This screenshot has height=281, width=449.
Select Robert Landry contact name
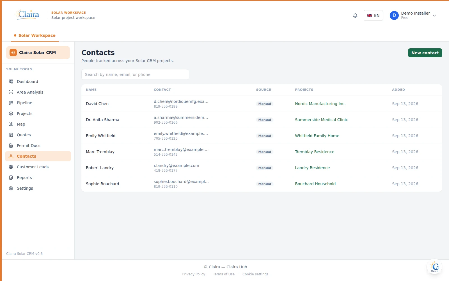100,168
